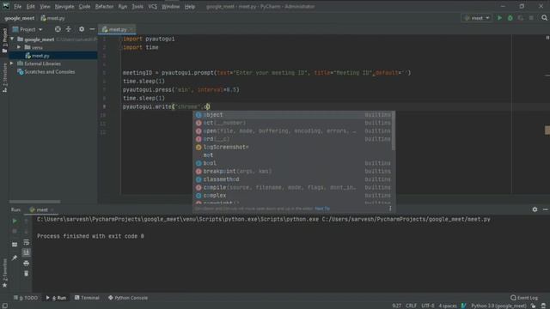Screen dimensions: 550x309
Task: Select the meet tab in Run panel
Action: tap(41, 209)
